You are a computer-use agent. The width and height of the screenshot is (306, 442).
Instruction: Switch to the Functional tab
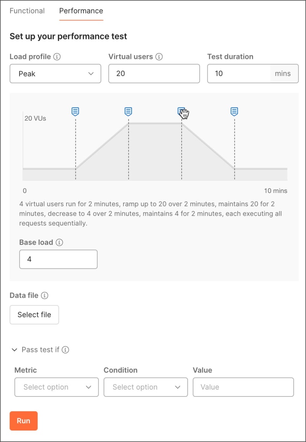[27, 11]
